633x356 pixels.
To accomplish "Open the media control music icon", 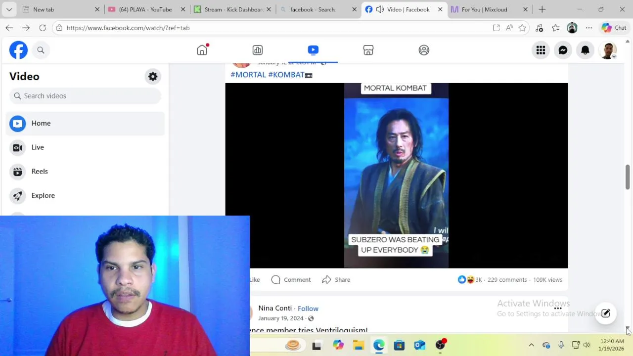I will [x=540, y=28].
